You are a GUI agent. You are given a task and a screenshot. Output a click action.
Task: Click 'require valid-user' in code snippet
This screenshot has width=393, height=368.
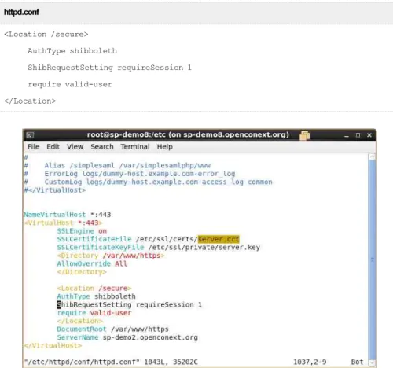coord(70,84)
